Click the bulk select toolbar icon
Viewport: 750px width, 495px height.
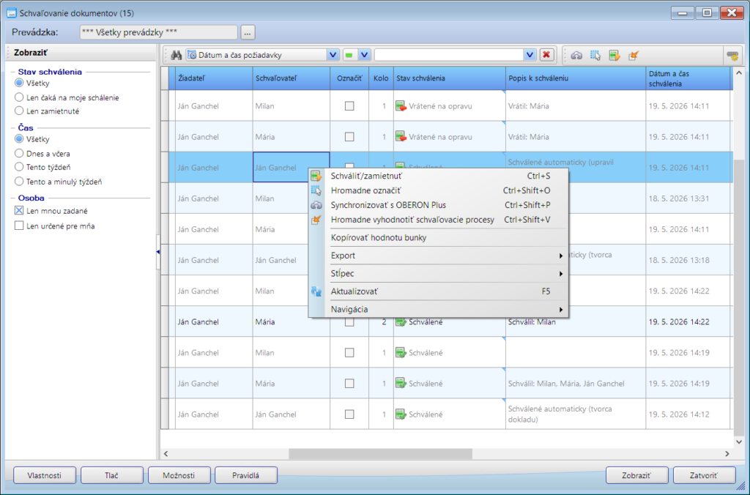coord(595,56)
